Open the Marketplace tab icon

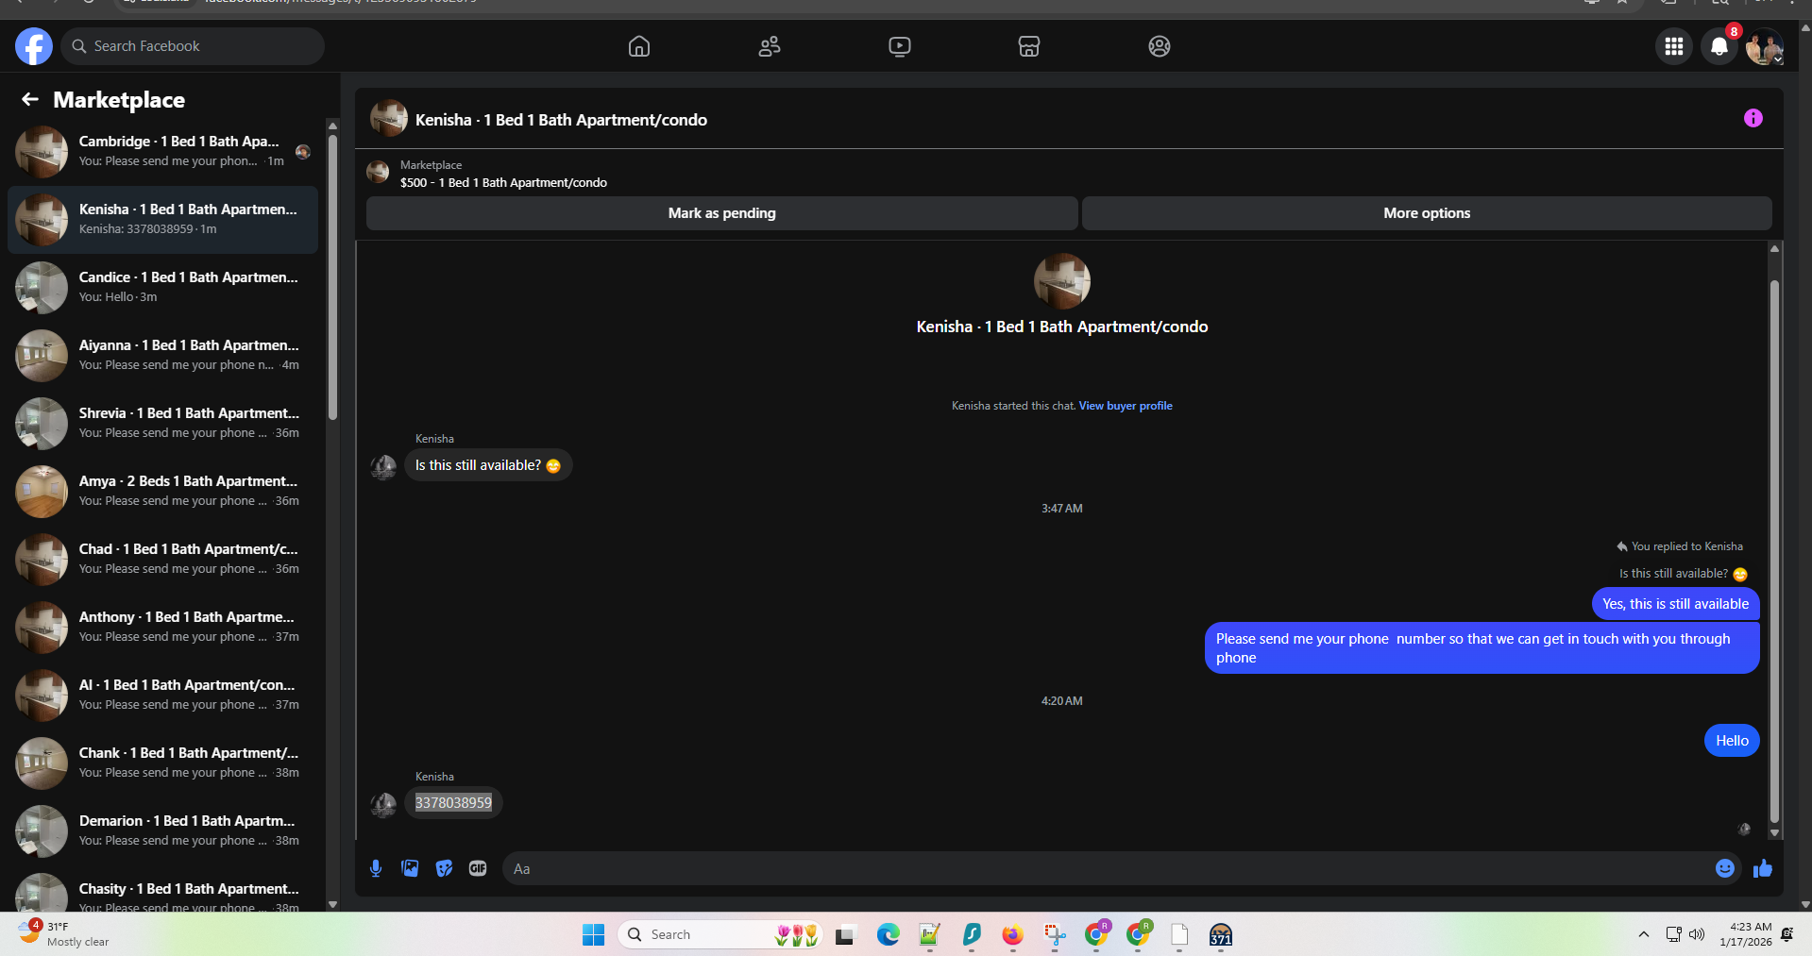1029,46
